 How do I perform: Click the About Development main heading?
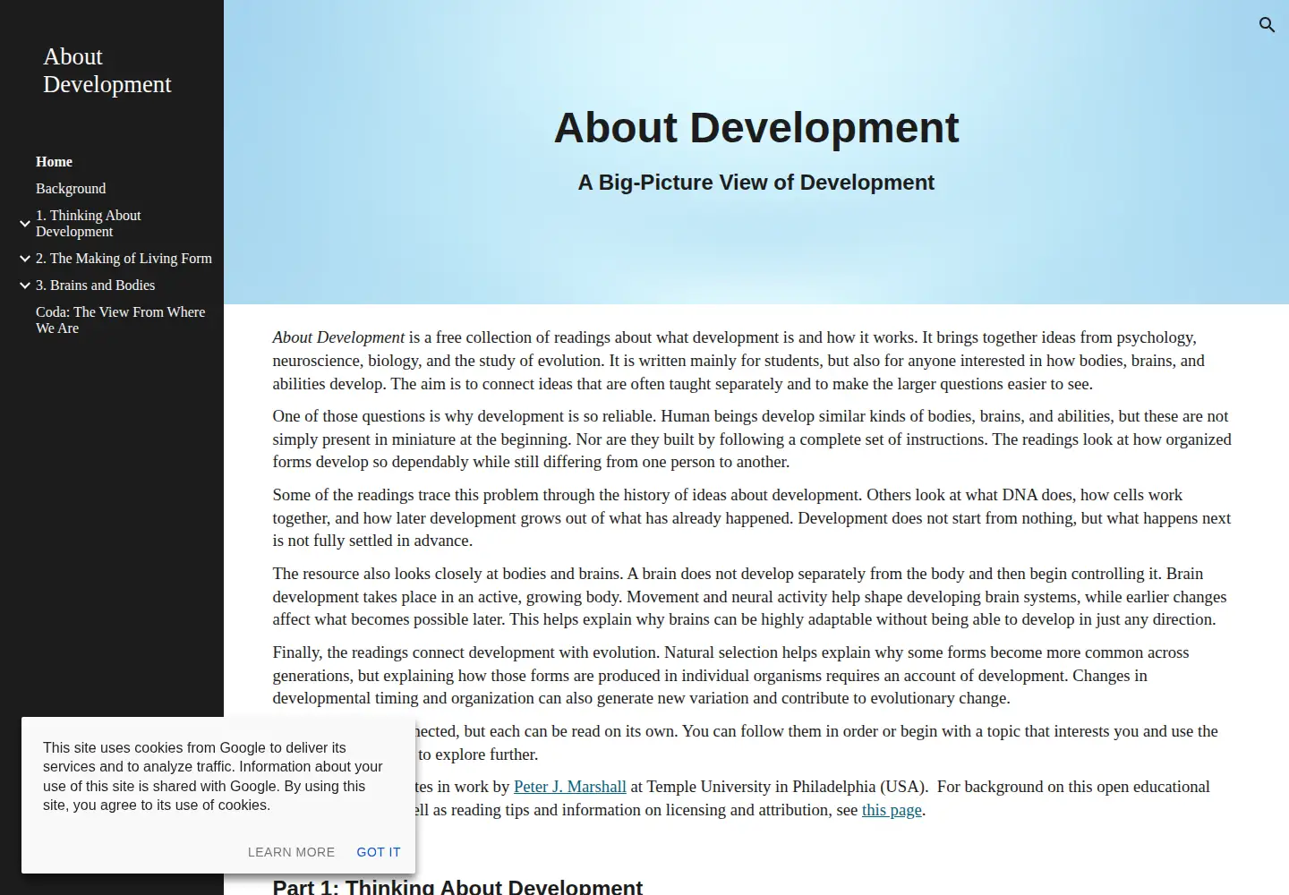click(756, 128)
